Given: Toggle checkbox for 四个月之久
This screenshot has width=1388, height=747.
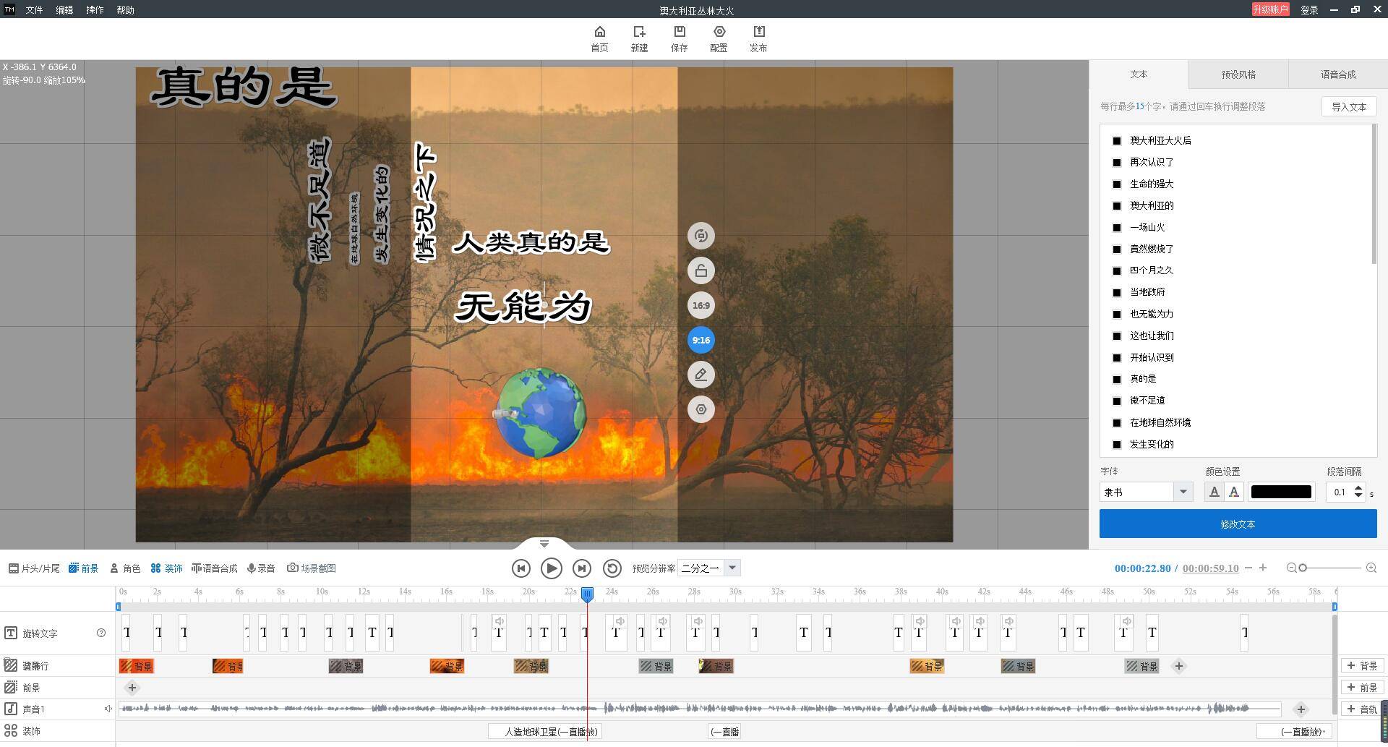Looking at the screenshot, I should pos(1116,271).
